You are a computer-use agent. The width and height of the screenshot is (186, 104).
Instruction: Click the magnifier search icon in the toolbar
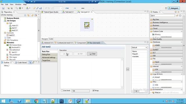17,8
